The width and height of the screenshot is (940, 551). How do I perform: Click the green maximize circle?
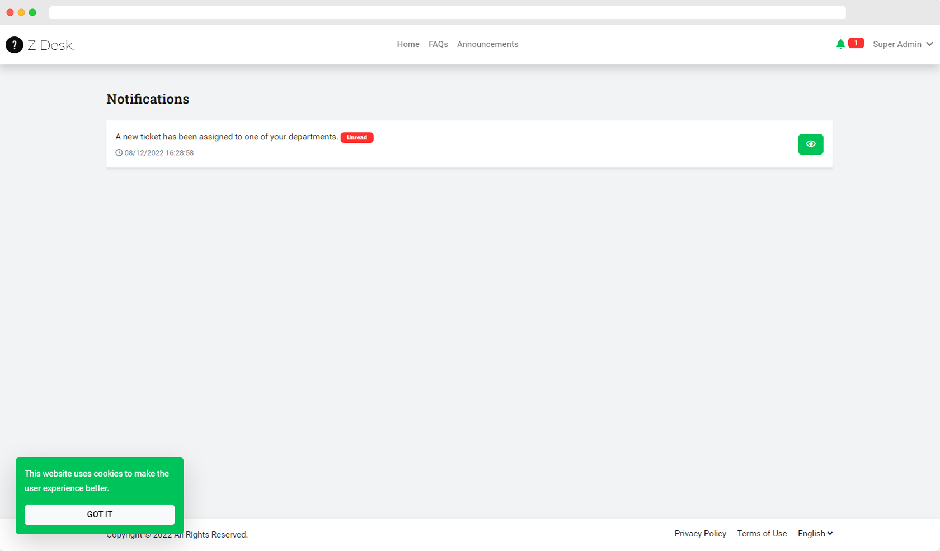pos(32,12)
